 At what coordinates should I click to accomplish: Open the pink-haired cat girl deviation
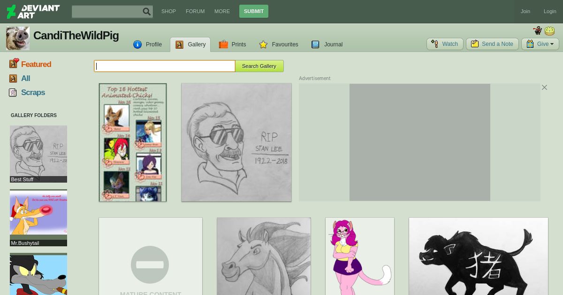360,256
